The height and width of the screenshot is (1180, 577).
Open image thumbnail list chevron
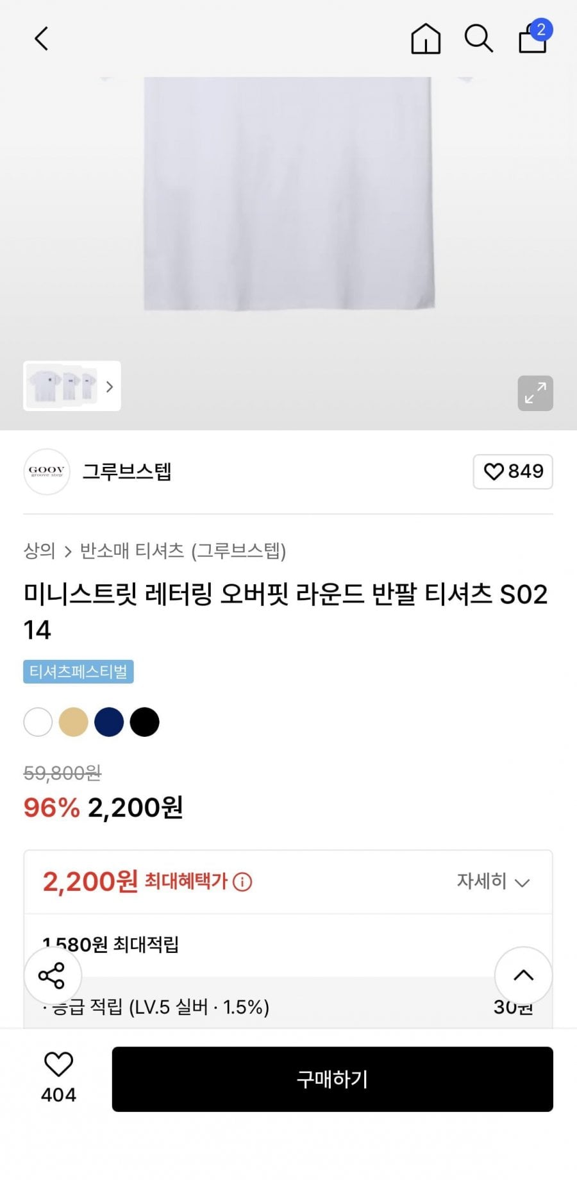(x=110, y=387)
